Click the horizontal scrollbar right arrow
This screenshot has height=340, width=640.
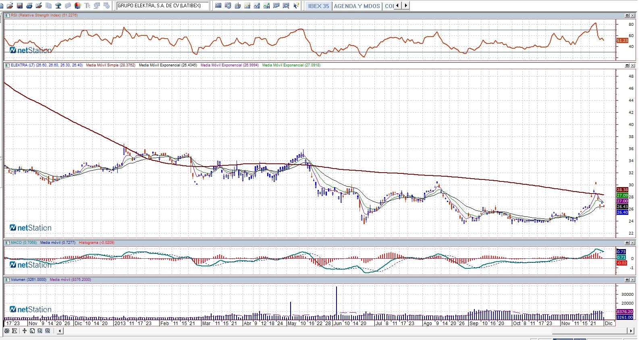tap(631, 331)
